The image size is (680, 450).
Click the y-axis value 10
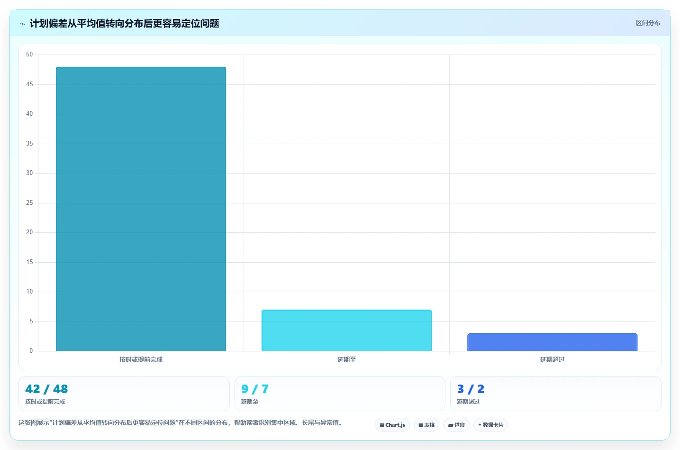tap(29, 292)
